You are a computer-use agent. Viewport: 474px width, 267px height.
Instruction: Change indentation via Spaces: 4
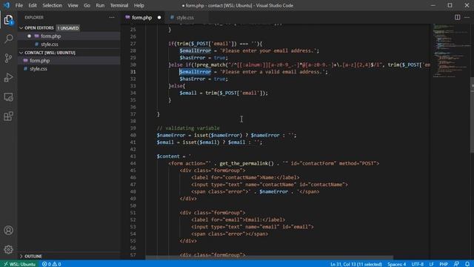tap(397, 264)
